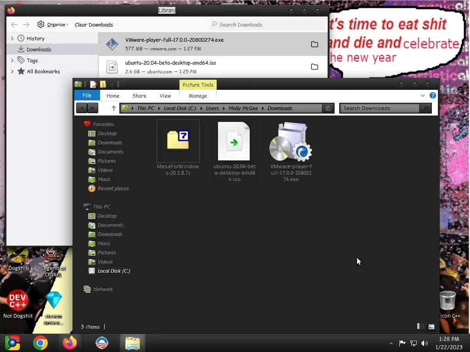Select Network in navigation pane
The image size is (470, 352).
click(98, 289)
